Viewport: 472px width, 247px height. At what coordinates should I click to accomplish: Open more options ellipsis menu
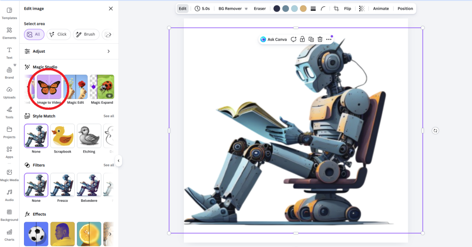[329, 40]
